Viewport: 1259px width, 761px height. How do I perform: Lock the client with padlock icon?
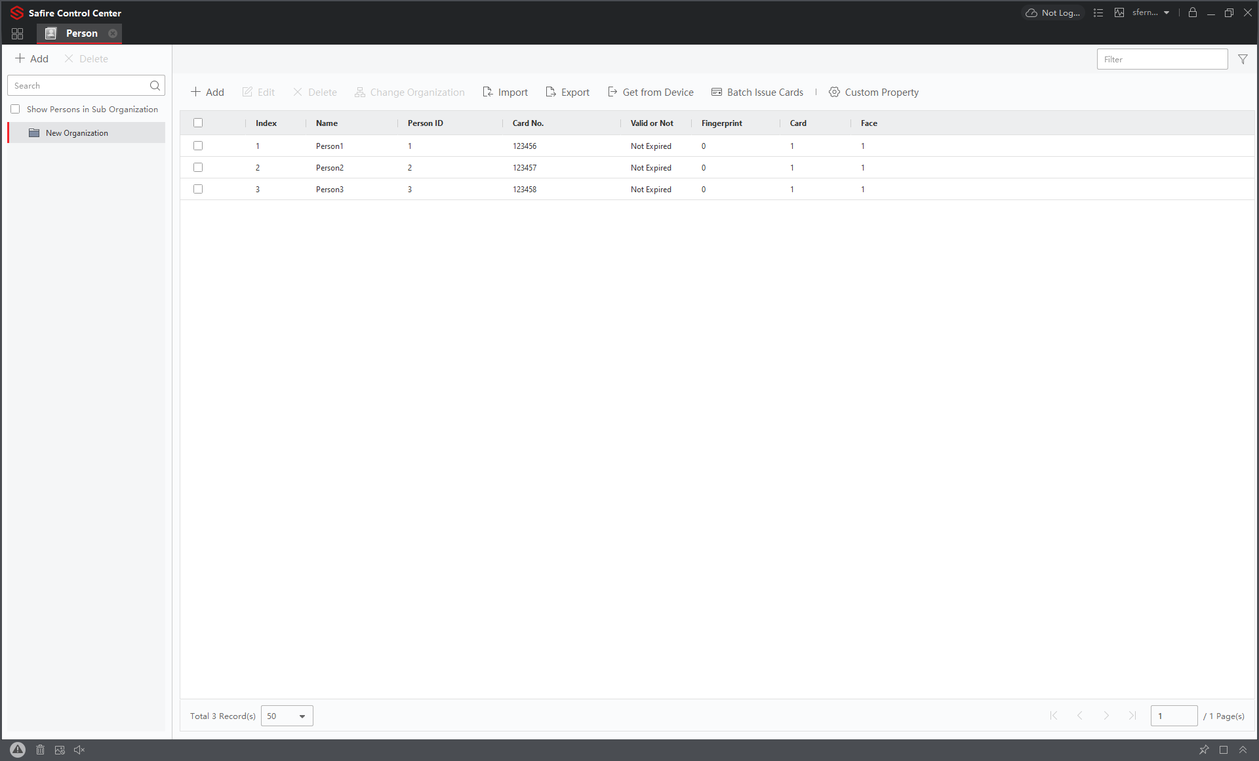click(1193, 12)
